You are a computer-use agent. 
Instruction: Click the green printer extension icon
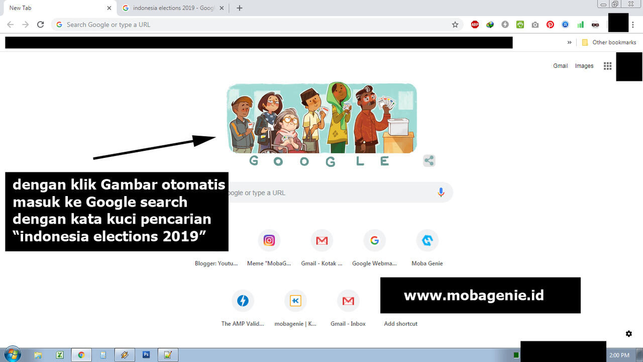coord(520,24)
